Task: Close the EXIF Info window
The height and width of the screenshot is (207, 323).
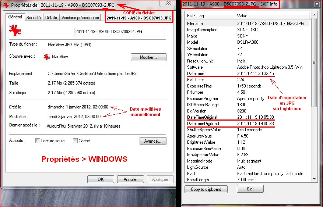Action: coord(317,4)
